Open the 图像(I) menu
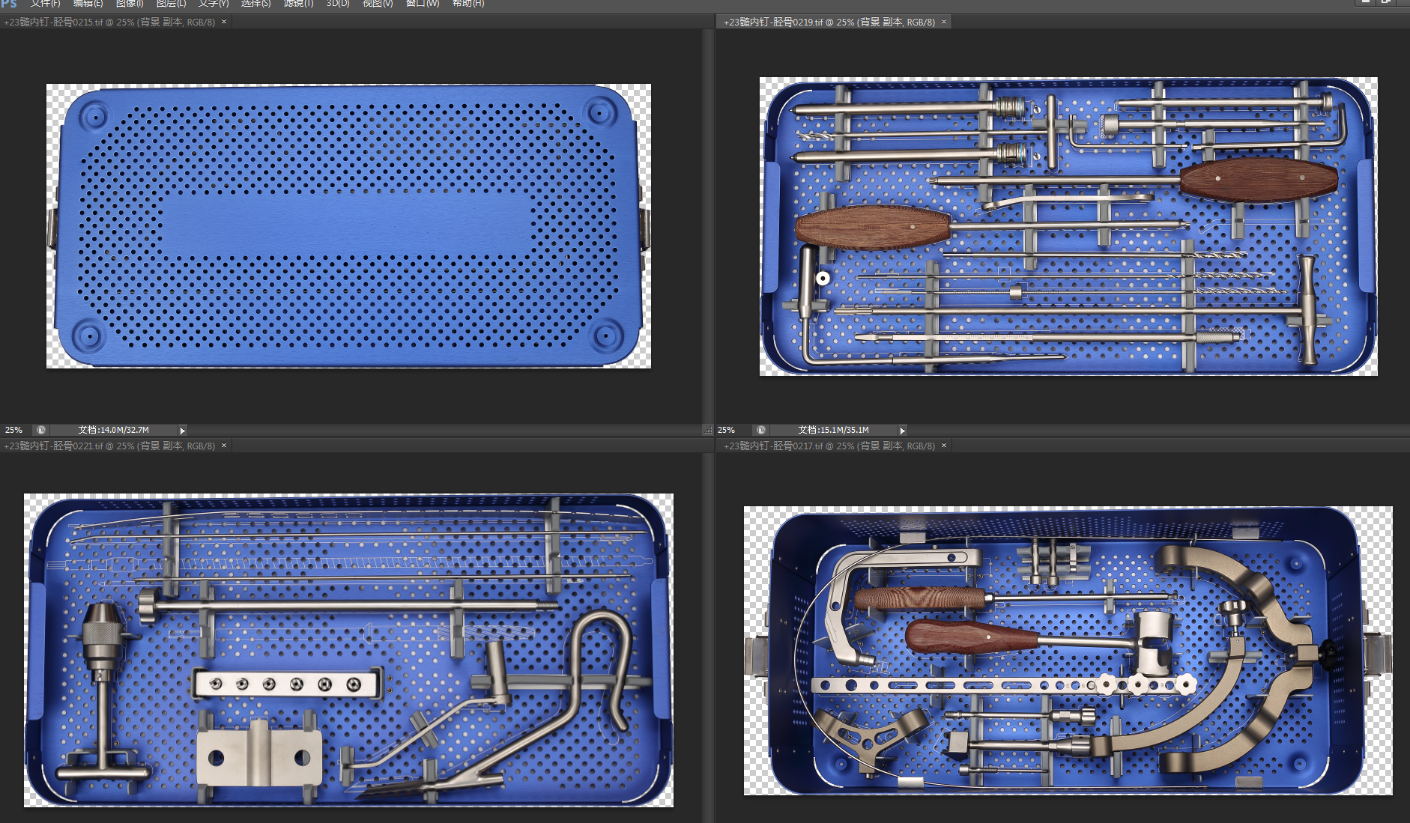Viewport: 1410px width, 823px height. 129,3
